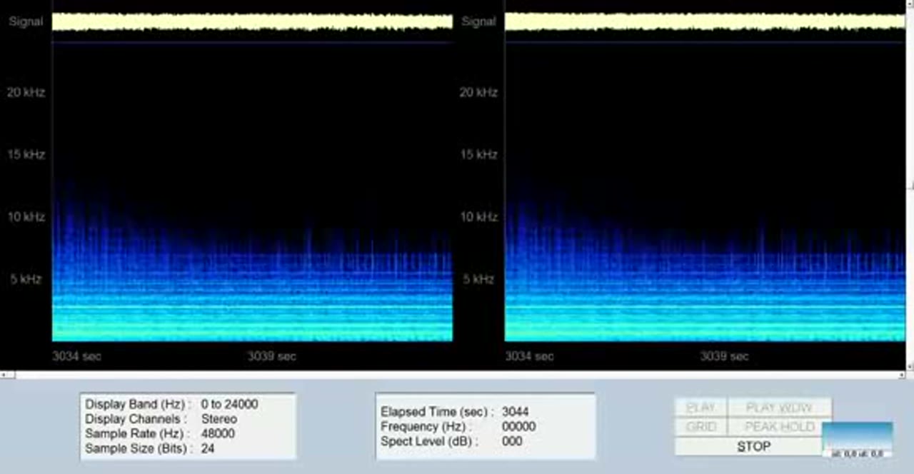Toggle the GRID button
Screen dimensions: 914x474
tap(700, 427)
